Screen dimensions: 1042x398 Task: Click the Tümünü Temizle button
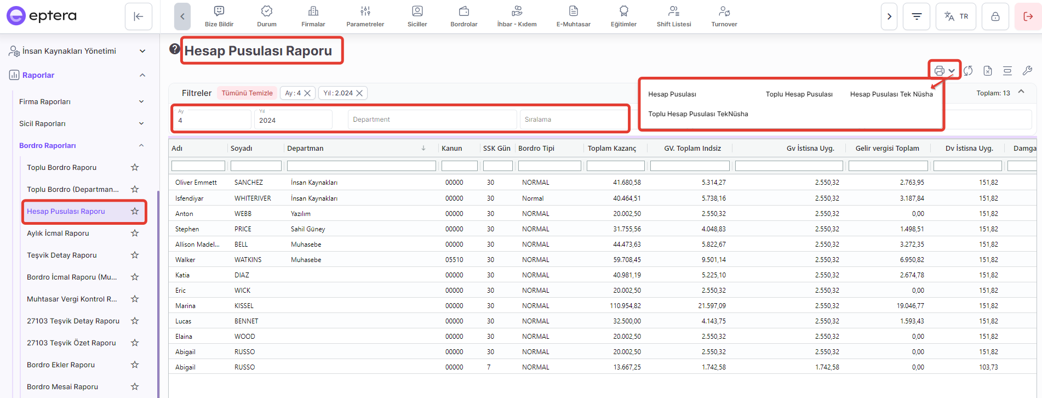pyautogui.click(x=247, y=93)
